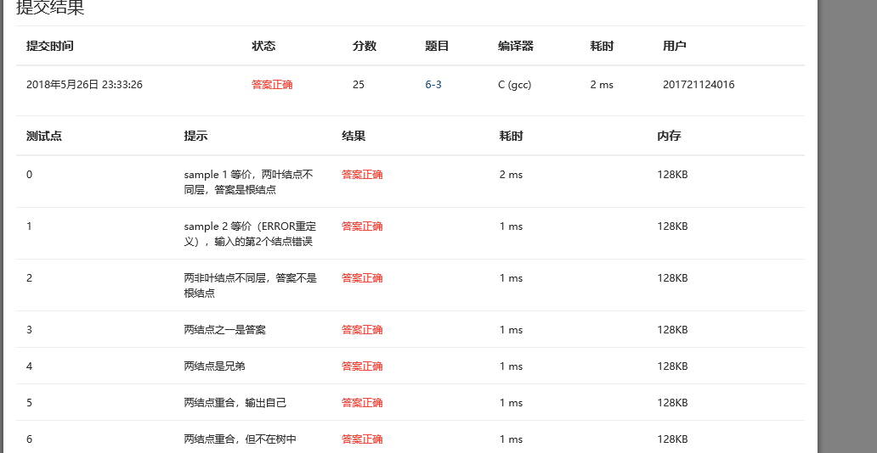This screenshot has height=453, width=877.
Task: Click the summary elapsed time 2 ms
Action: (602, 85)
